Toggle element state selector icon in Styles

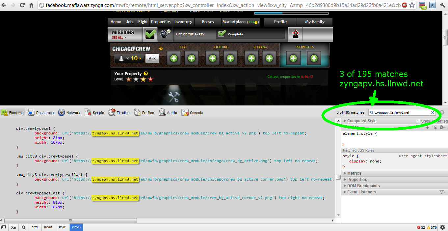(x=435, y=127)
